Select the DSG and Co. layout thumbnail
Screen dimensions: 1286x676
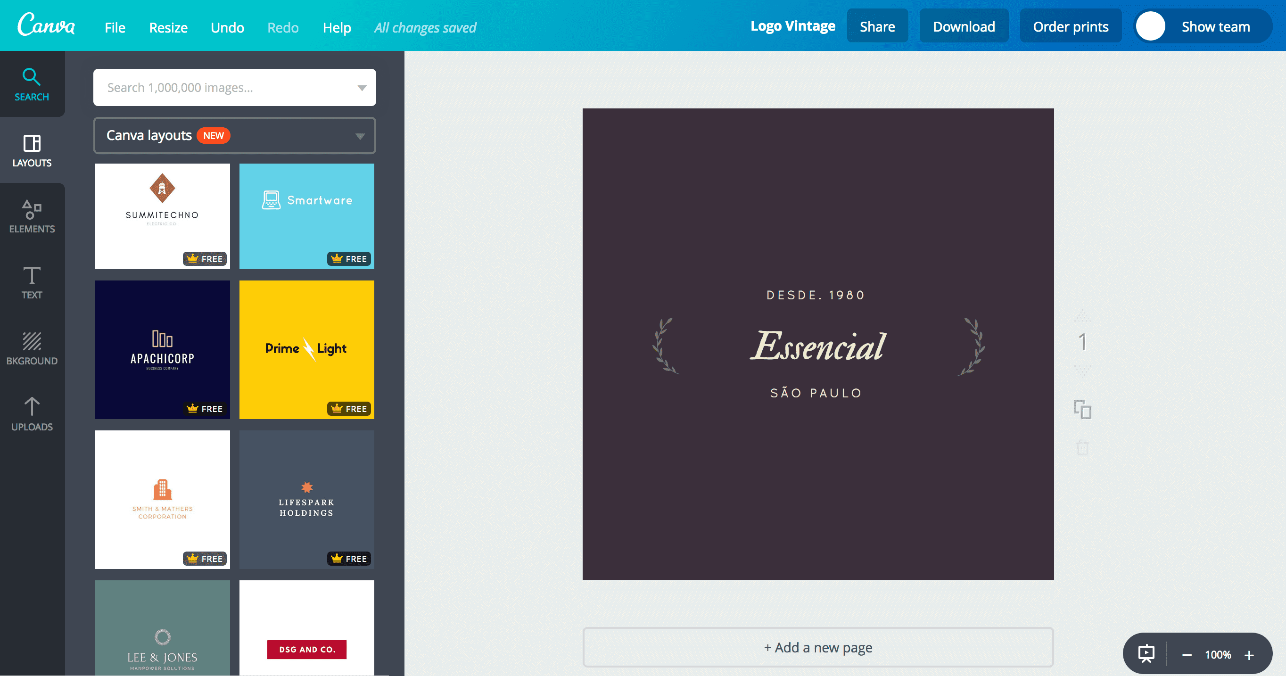tap(306, 627)
